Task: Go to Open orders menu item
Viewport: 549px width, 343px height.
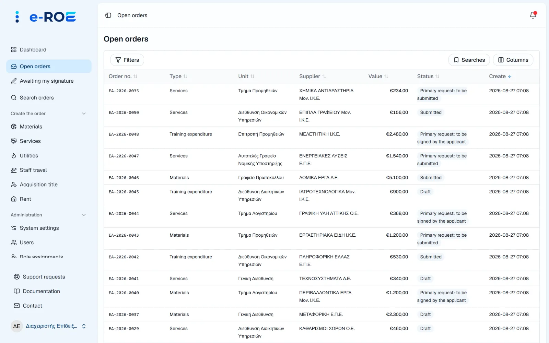Action: tap(49, 67)
